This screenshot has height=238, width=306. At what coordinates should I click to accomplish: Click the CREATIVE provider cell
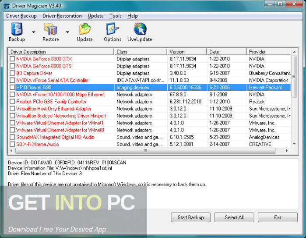click(260, 144)
